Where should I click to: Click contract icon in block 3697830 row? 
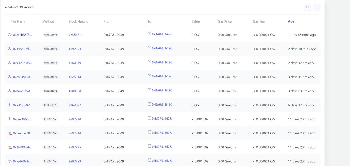(149, 118)
